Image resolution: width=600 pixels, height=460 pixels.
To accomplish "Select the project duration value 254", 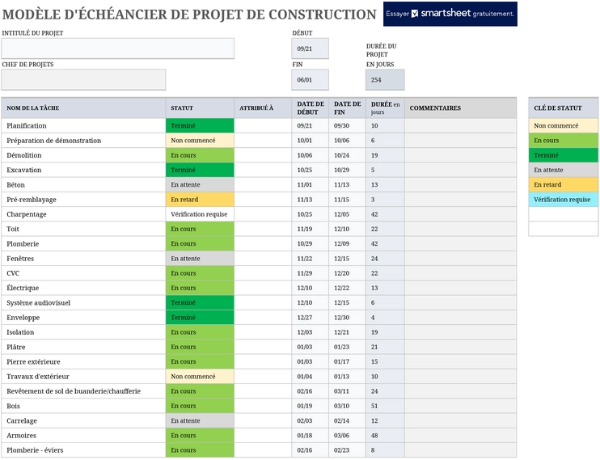I will [x=385, y=79].
